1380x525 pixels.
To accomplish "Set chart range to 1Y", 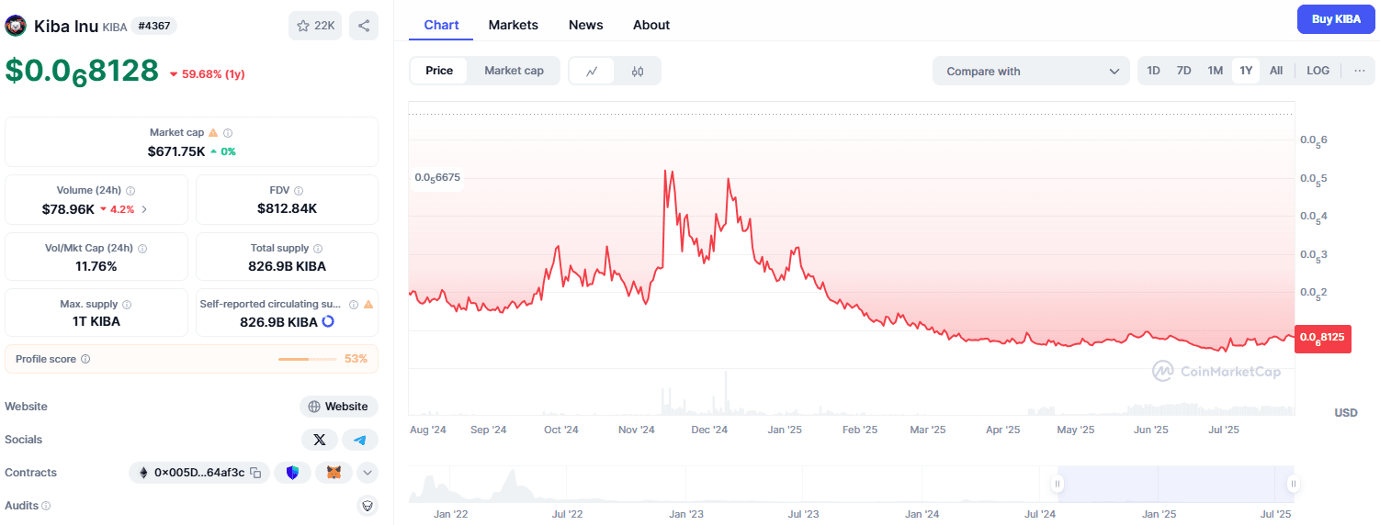I will pos(1246,71).
